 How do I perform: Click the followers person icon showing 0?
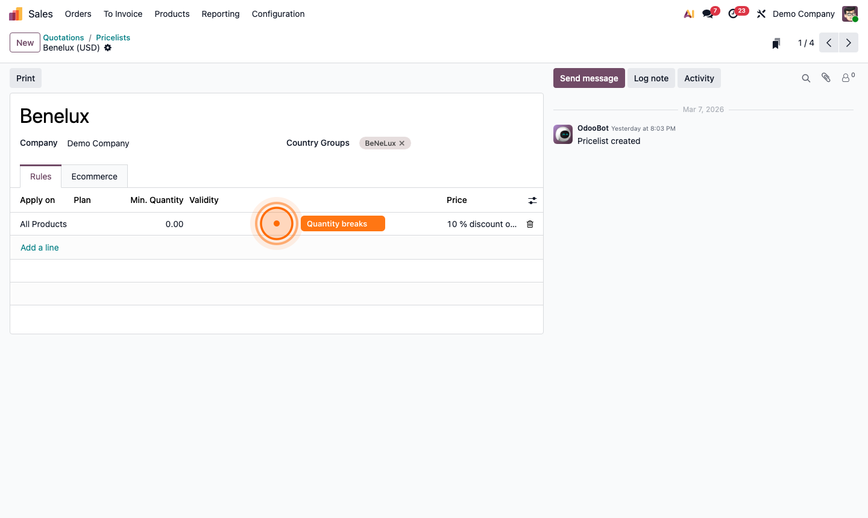(846, 78)
